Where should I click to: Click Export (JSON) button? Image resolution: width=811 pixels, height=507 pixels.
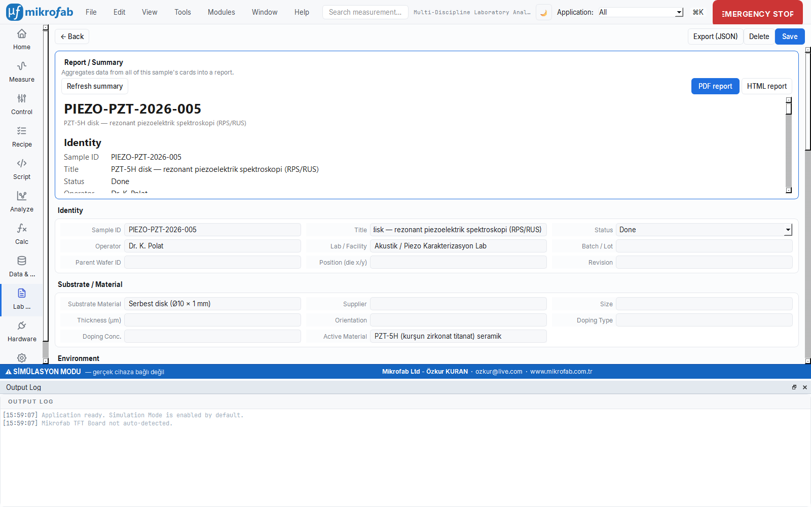(x=715, y=37)
